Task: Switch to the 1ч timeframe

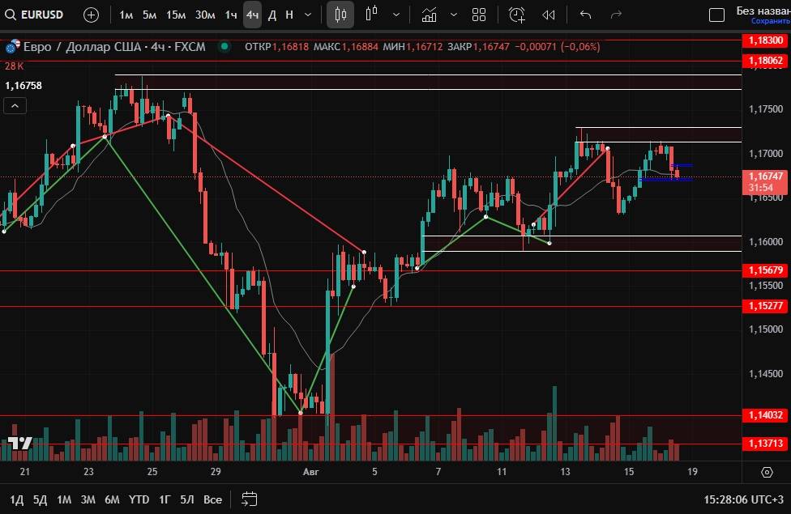Action: coord(231,15)
